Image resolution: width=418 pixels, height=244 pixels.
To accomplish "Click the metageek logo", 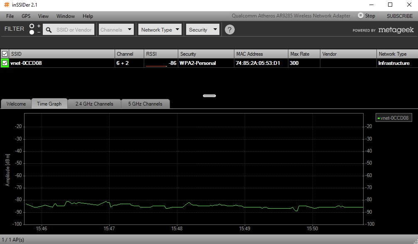I will click(x=396, y=30).
